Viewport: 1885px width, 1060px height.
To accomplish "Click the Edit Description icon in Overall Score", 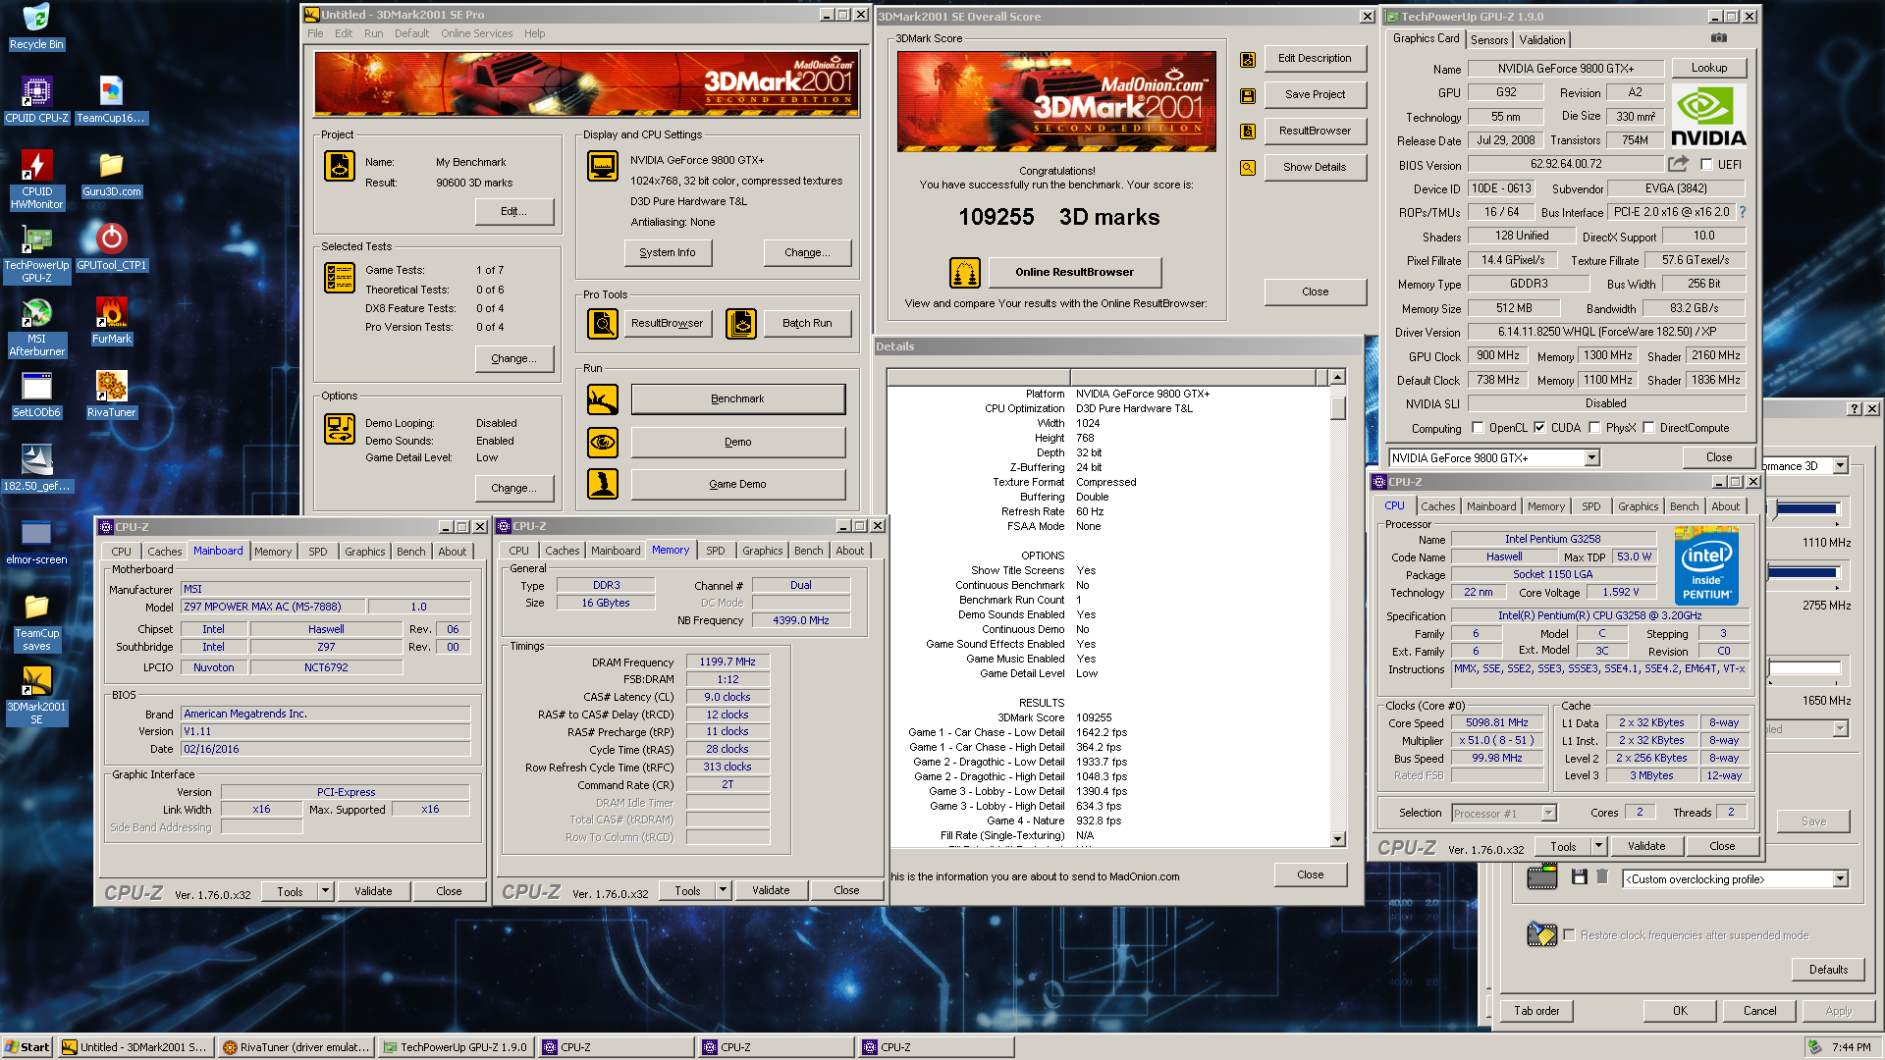I will point(1248,60).
